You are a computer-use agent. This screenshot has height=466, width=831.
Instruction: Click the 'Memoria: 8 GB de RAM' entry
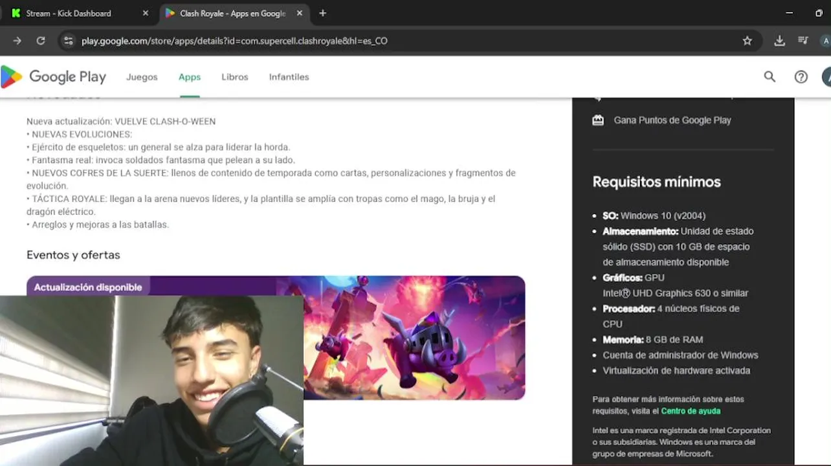[x=653, y=340]
